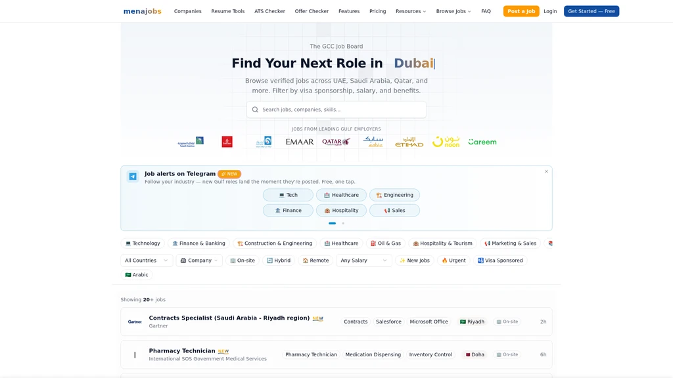Click the Etihad employer logo
The height and width of the screenshot is (378, 673).
(409, 142)
